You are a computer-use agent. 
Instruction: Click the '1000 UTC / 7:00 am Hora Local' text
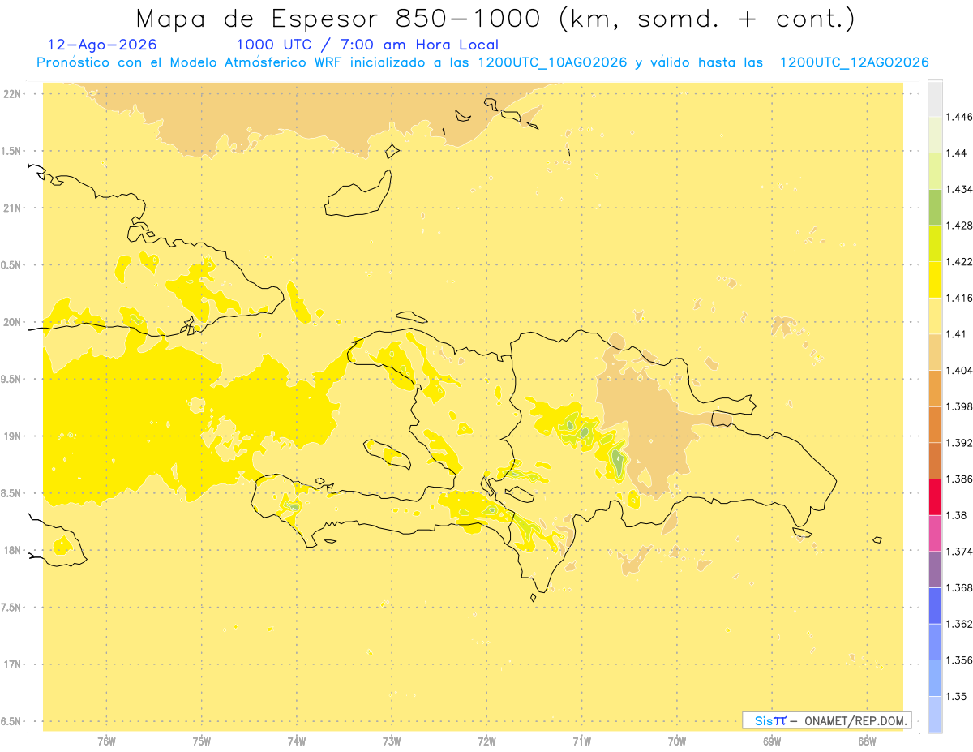click(367, 45)
